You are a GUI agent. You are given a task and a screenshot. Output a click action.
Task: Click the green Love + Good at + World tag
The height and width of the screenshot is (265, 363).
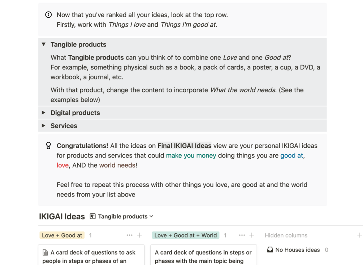[x=185, y=235]
